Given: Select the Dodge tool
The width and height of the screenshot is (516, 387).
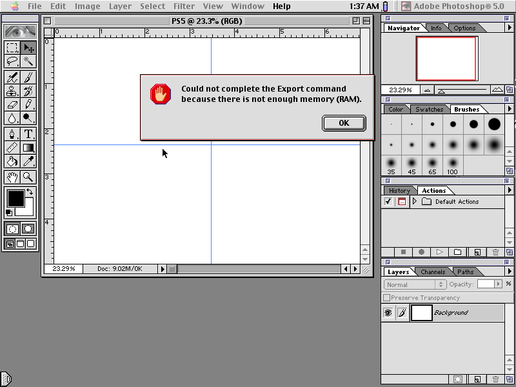Looking at the screenshot, I should click(28, 118).
